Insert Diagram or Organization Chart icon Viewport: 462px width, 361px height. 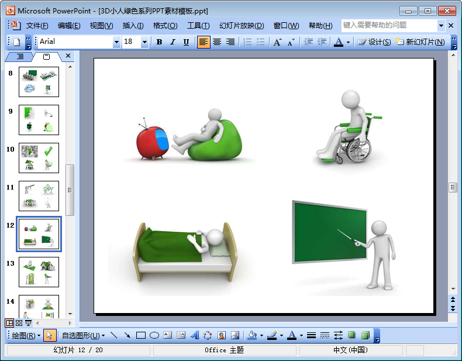[x=208, y=336]
